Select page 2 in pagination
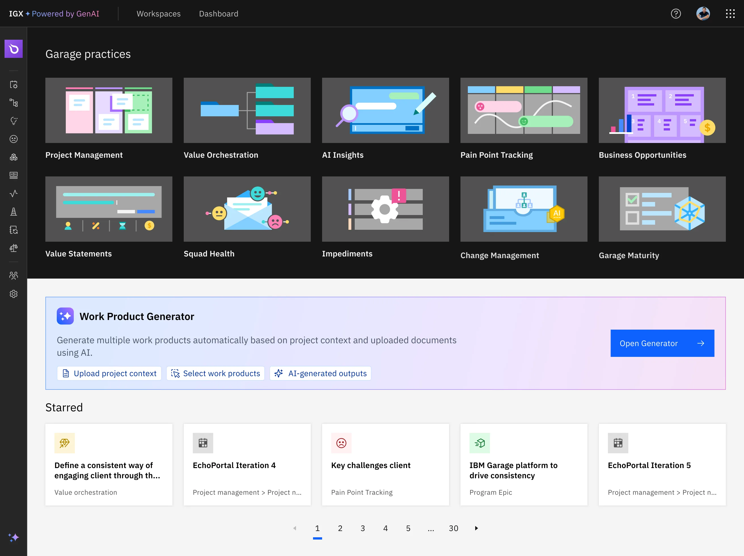Viewport: 744px width, 556px height. [340, 528]
